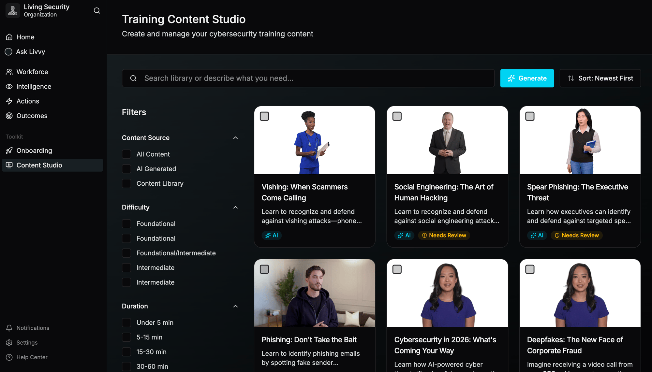652x372 pixels.
Task: Enable the AI Generated filter
Action: (x=126, y=169)
